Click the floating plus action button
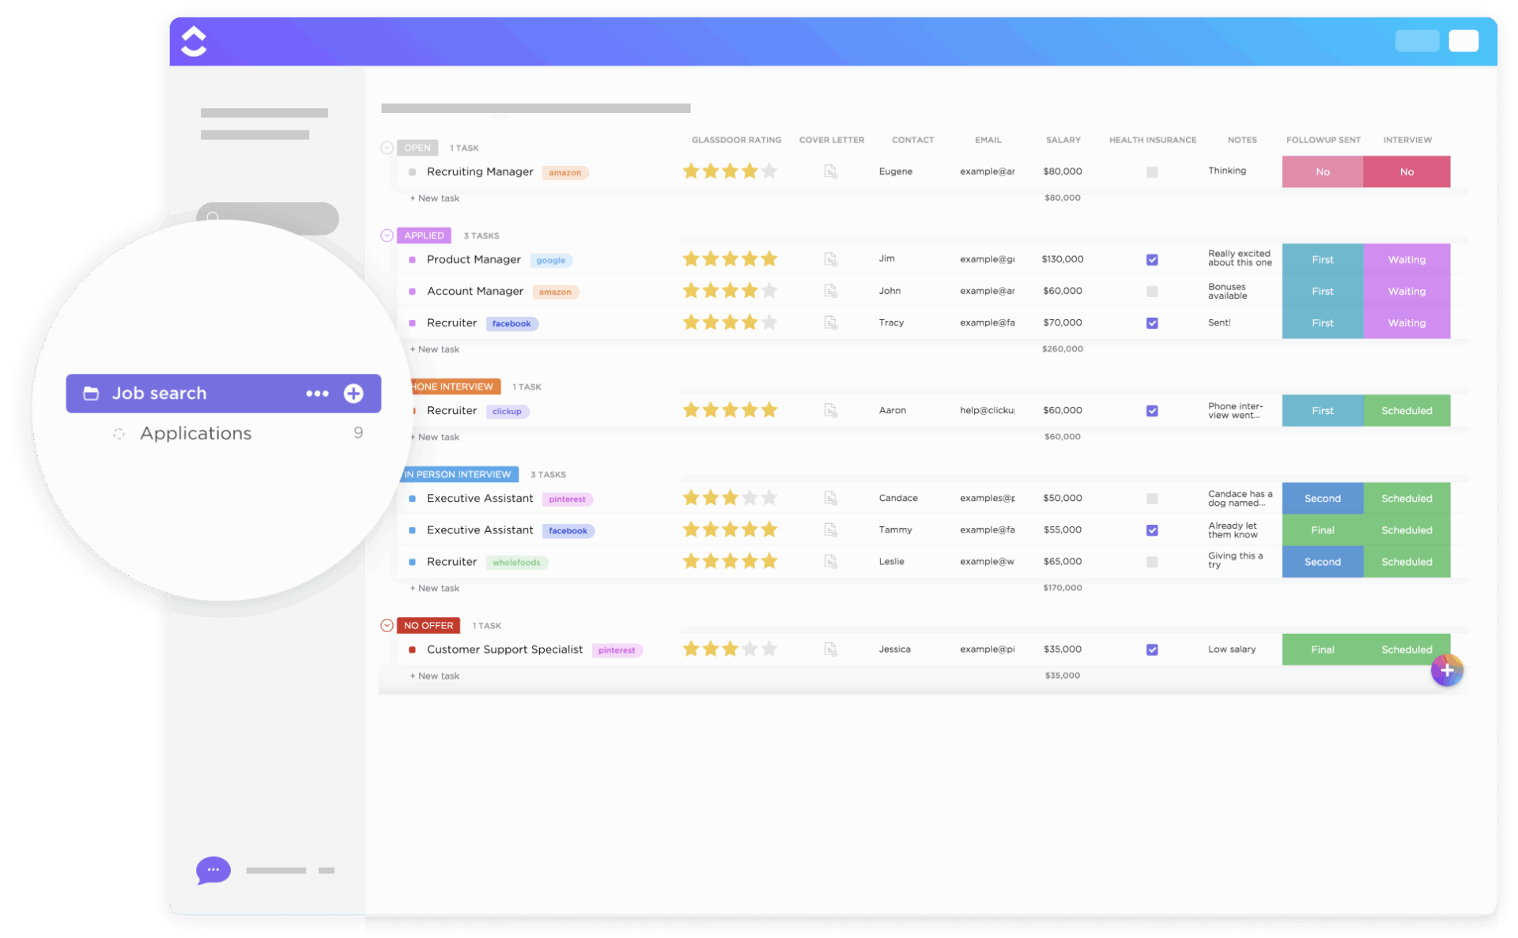 [1447, 669]
